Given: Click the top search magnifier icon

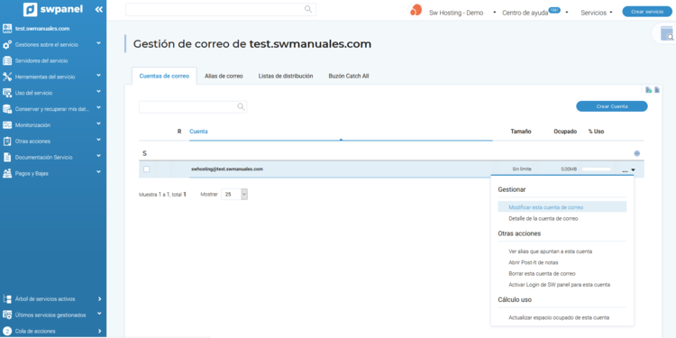Looking at the screenshot, I should [308, 9].
